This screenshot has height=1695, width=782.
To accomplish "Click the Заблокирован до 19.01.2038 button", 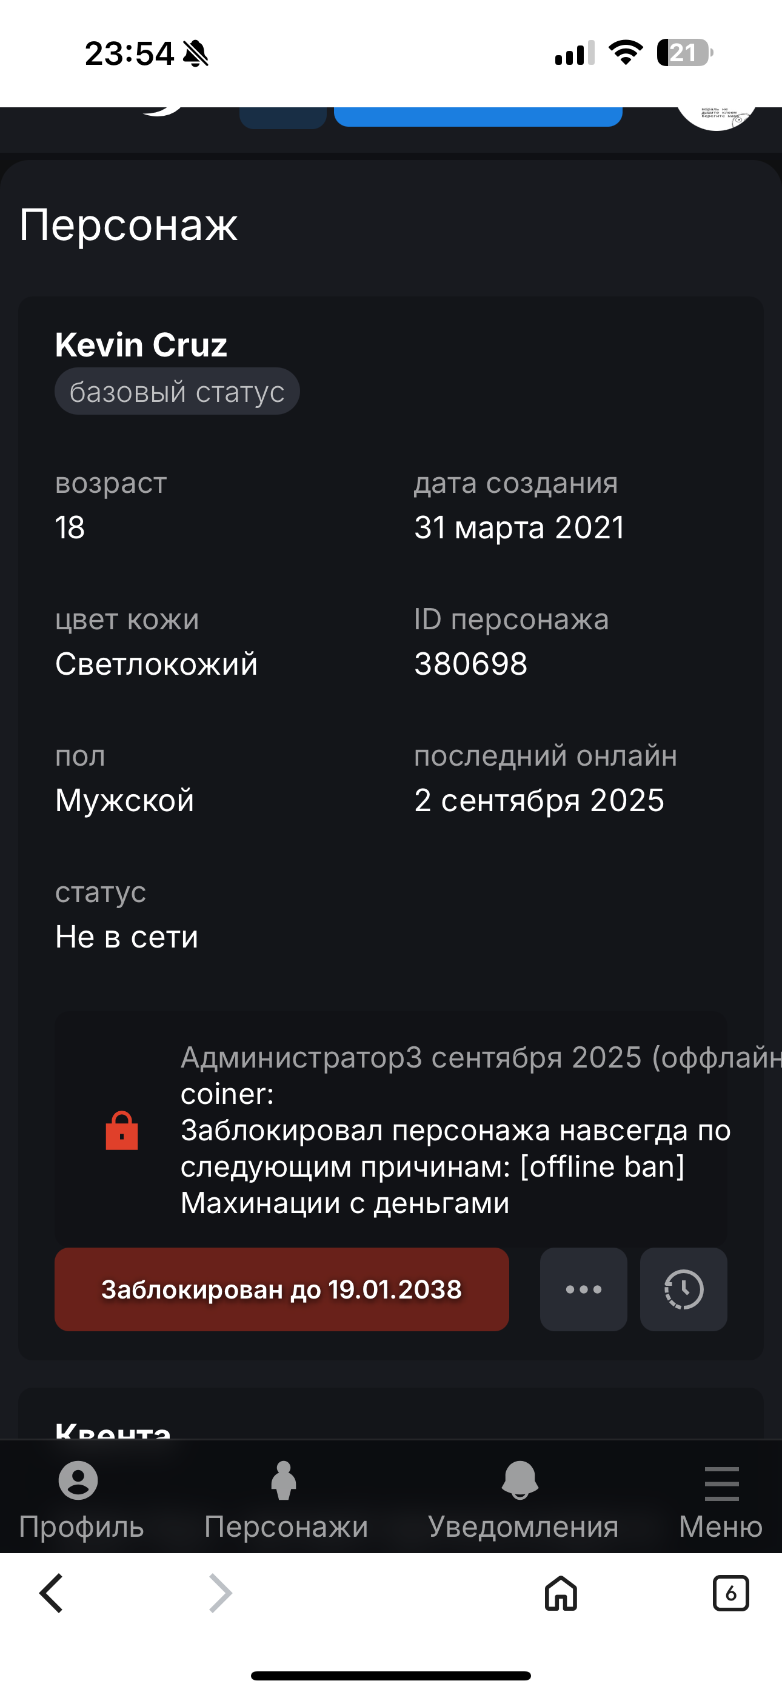I will click(282, 1289).
